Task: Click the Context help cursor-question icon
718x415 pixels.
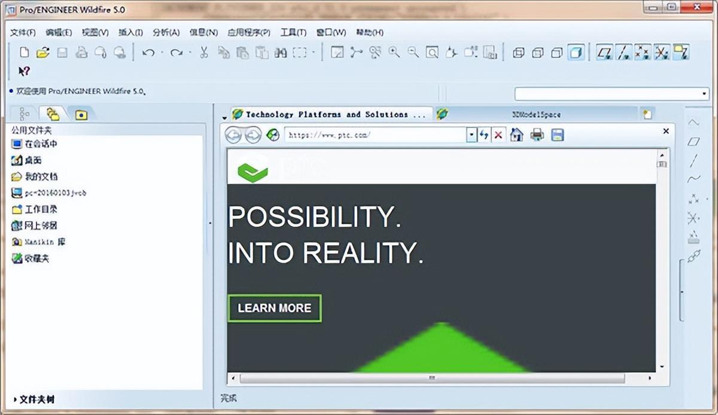Action: tap(24, 71)
